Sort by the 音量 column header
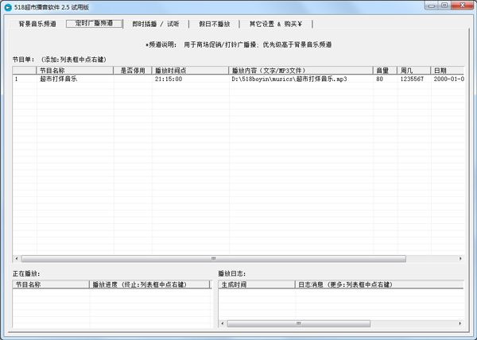The image size is (477, 340). (x=386, y=71)
